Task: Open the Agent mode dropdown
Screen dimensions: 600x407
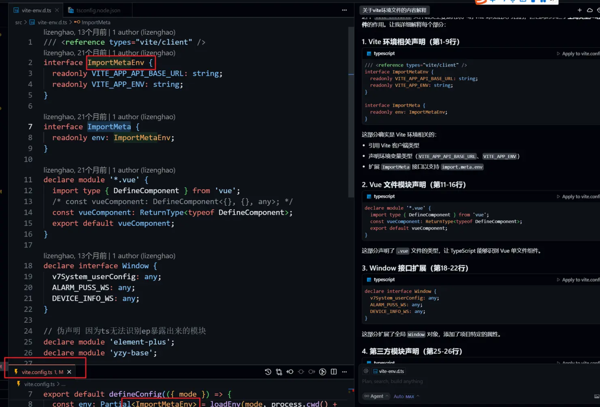Action: click(376, 396)
